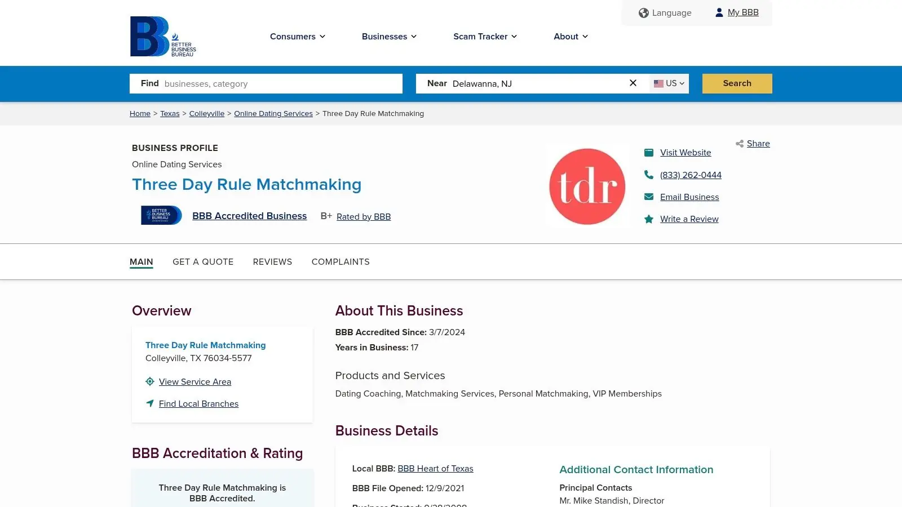Click the My BBB link

pyautogui.click(x=743, y=12)
